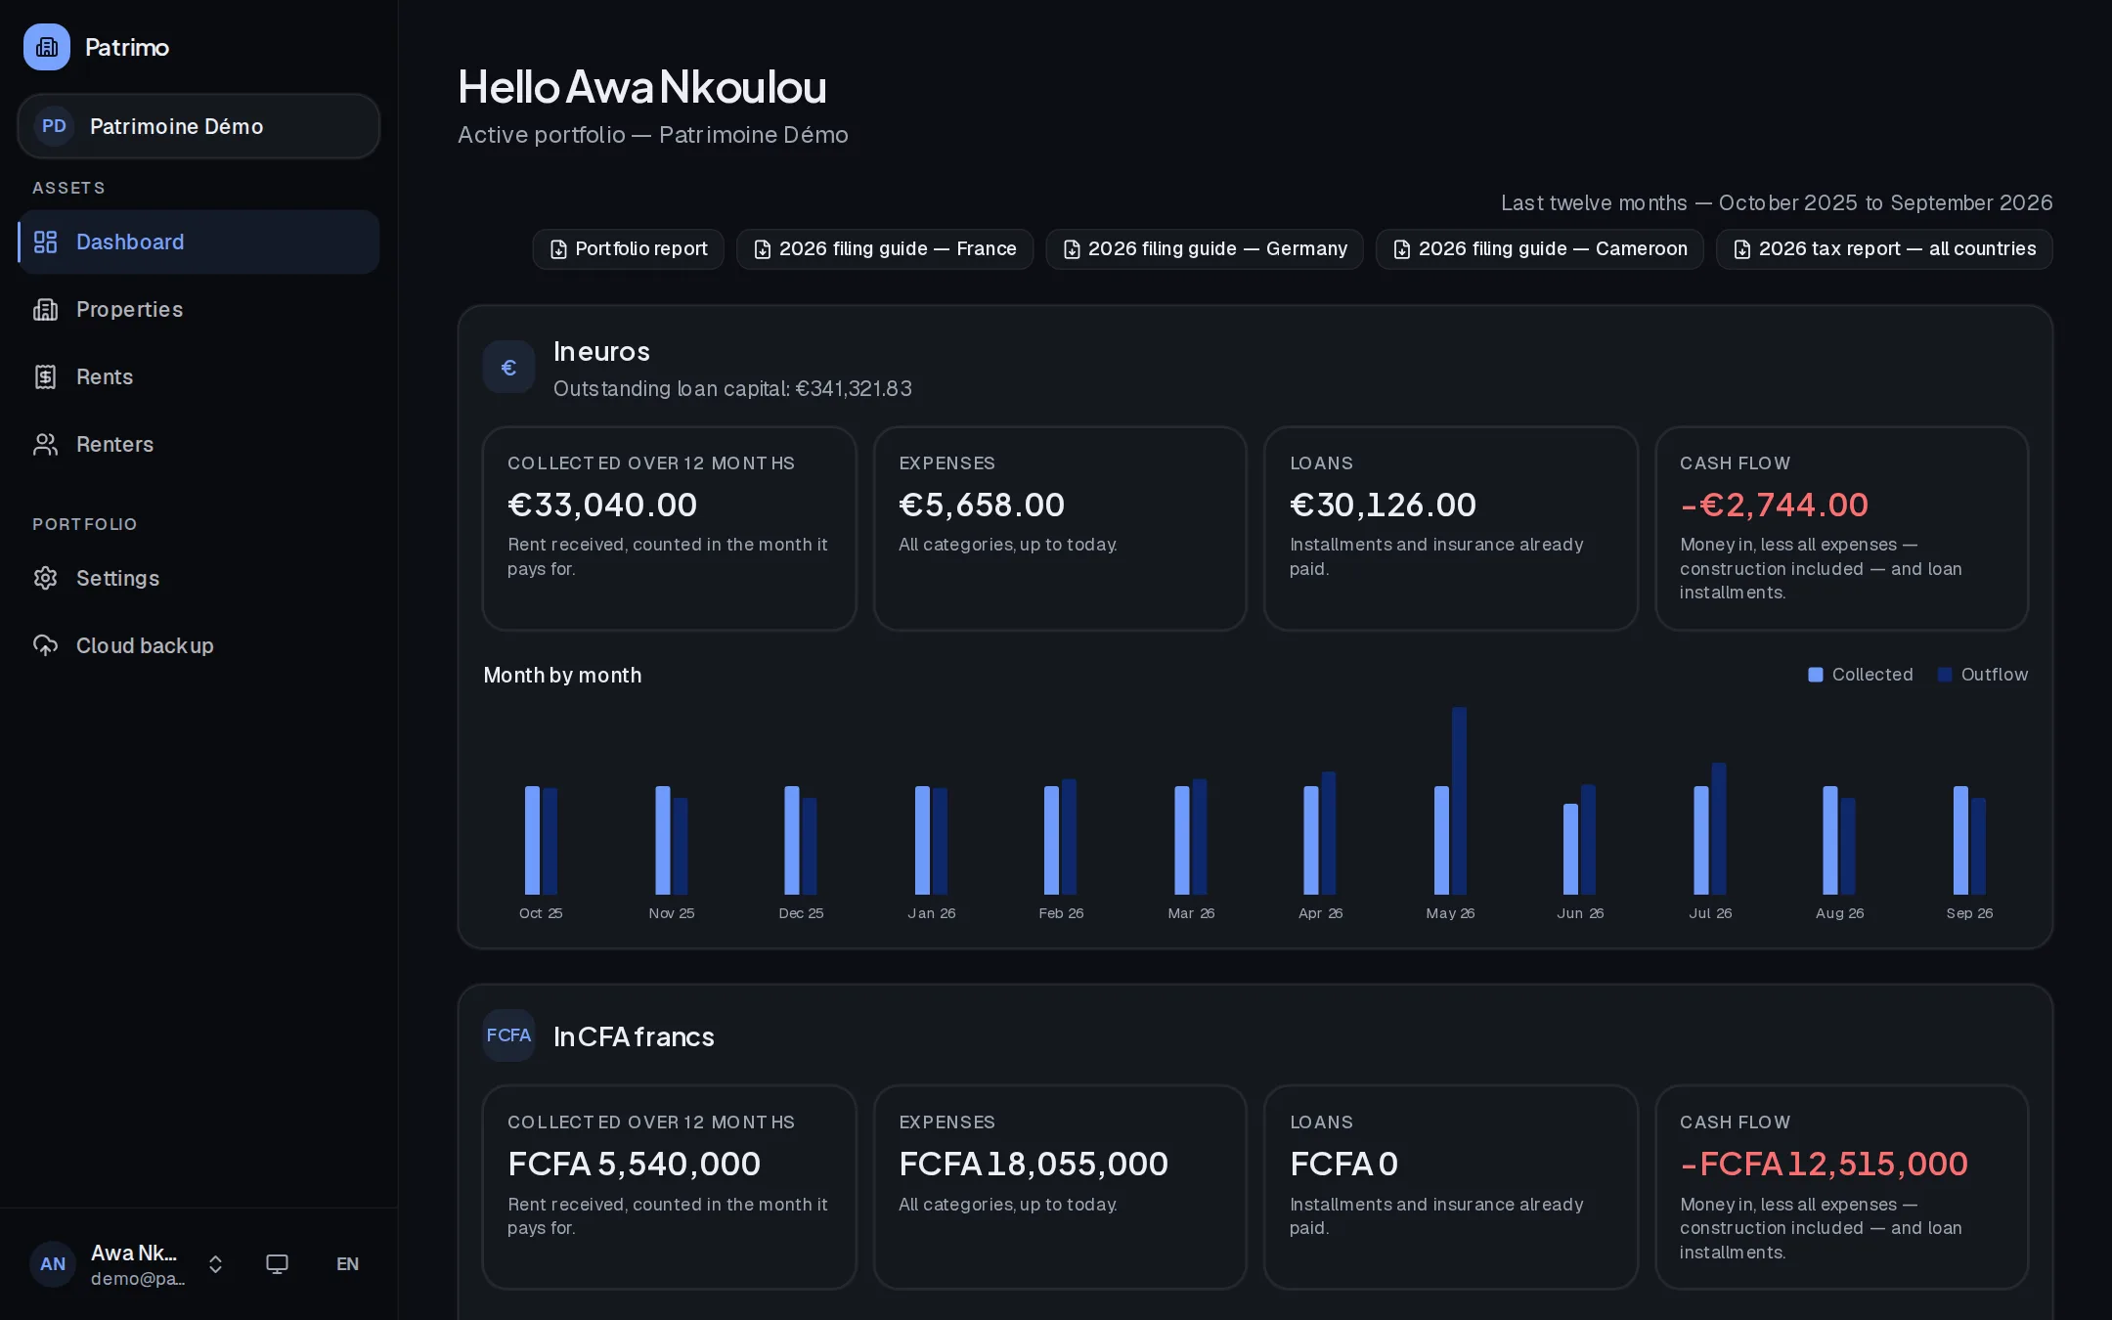Click the file icon on Portfolio report
Screen dimensions: 2112x1320
[558, 249]
